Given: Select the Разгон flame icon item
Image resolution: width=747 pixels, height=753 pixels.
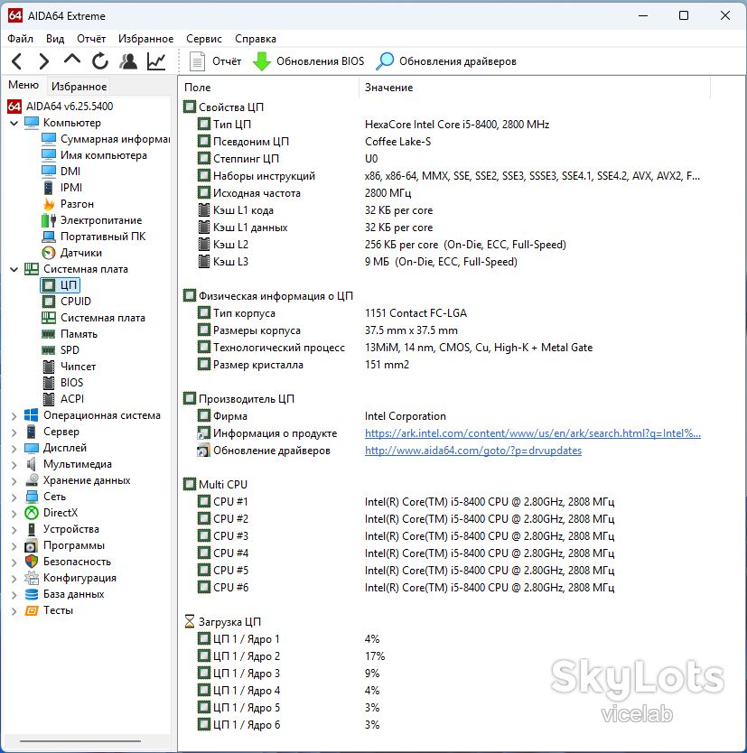Looking at the screenshot, I should 67,204.
